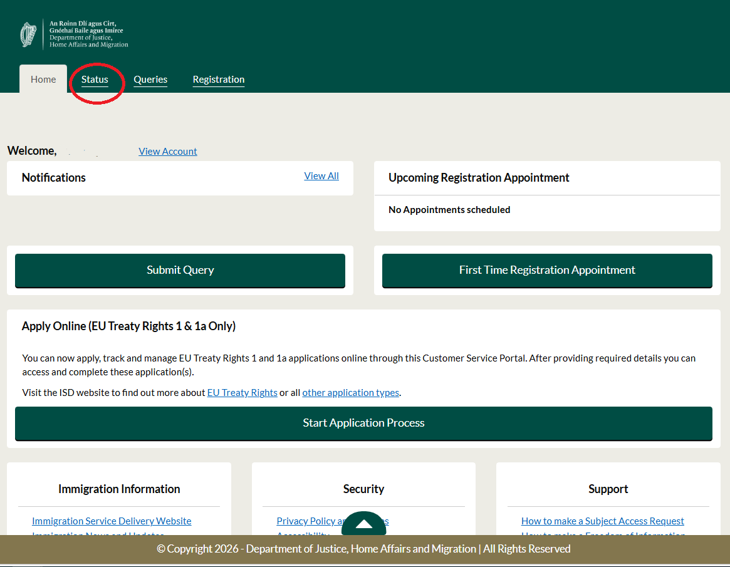Switch to the Status tab

(95, 80)
